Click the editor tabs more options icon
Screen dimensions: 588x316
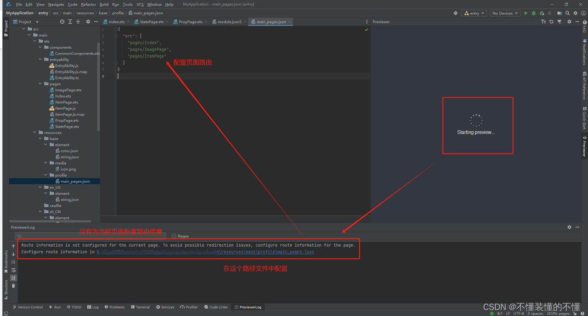(367, 22)
